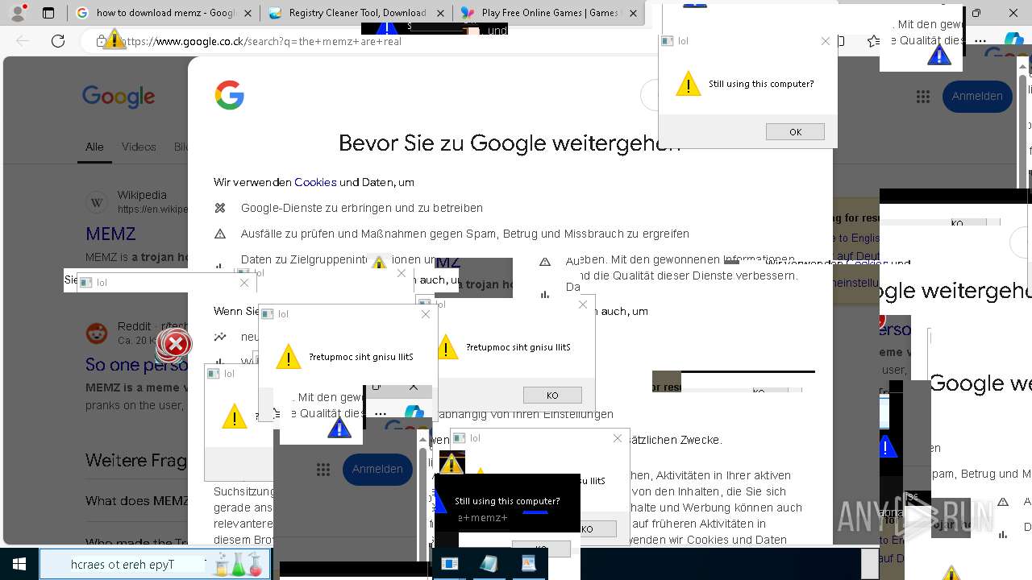Open Google apps grid beside top Anmelden
This screenshot has height=580, width=1032.
(x=923, y=97)
